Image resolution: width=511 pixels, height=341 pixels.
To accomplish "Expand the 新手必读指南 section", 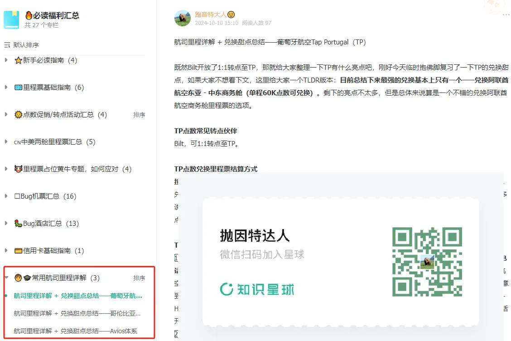I will coord(6,60).
